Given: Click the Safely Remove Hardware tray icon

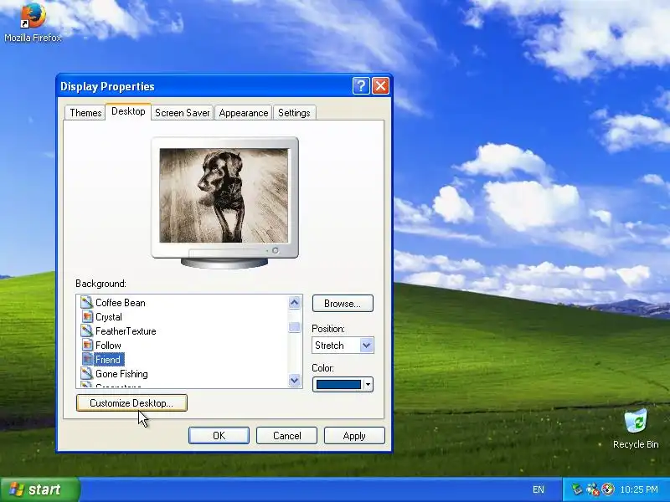Looking at the screenshot, I should click(577, 489).
